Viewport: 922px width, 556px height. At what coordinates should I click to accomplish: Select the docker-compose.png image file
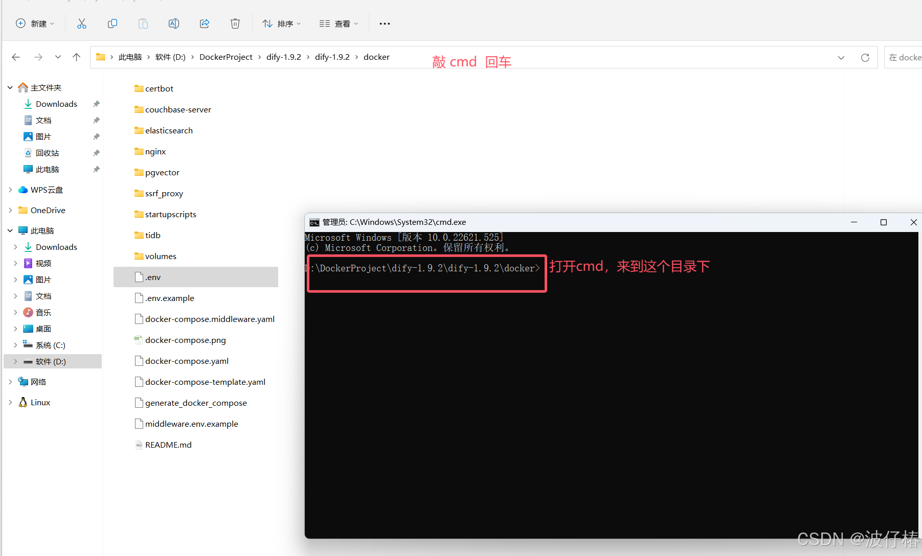click(x=180, y=340)
